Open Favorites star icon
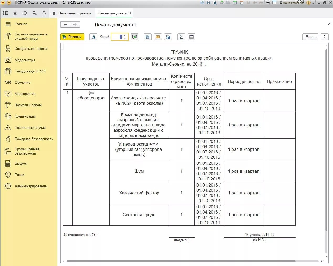Screen dimensions: 333x266 click(15, 13)
